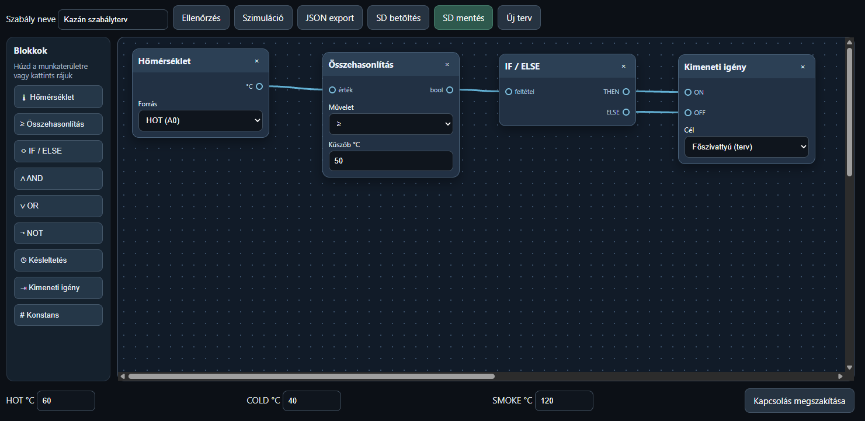Focus the Küszöb °C input field

[x=391, y=161]
